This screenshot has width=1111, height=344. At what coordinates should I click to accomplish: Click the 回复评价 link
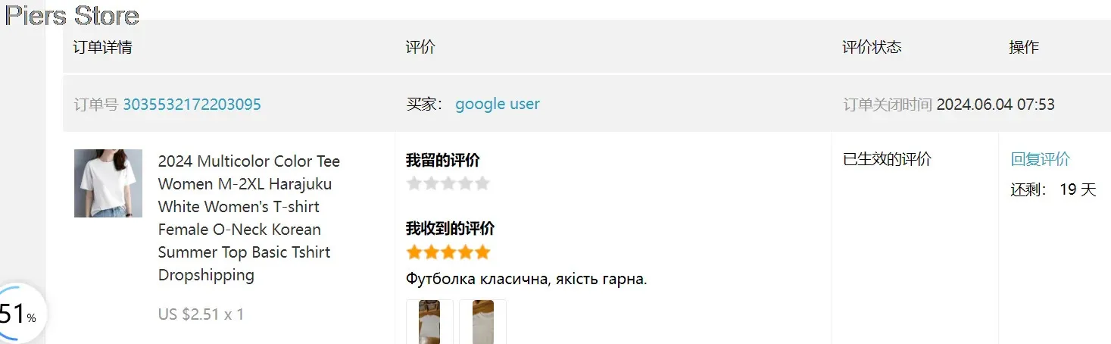(x=1041, y=159)
